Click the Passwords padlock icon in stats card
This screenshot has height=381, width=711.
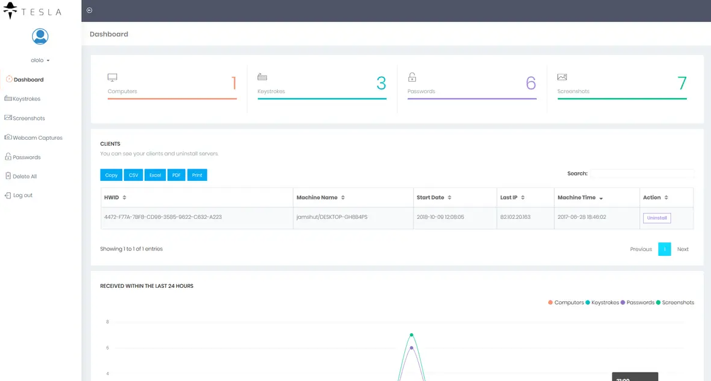[x=411, y=77]
